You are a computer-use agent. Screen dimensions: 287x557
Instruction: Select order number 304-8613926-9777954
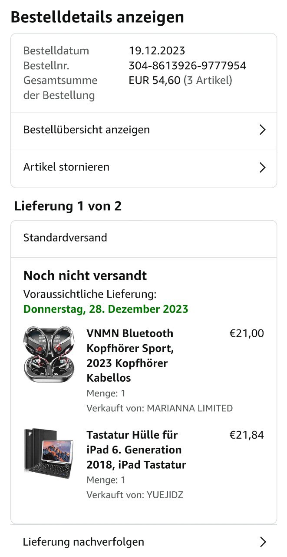[x=187, y=66]
